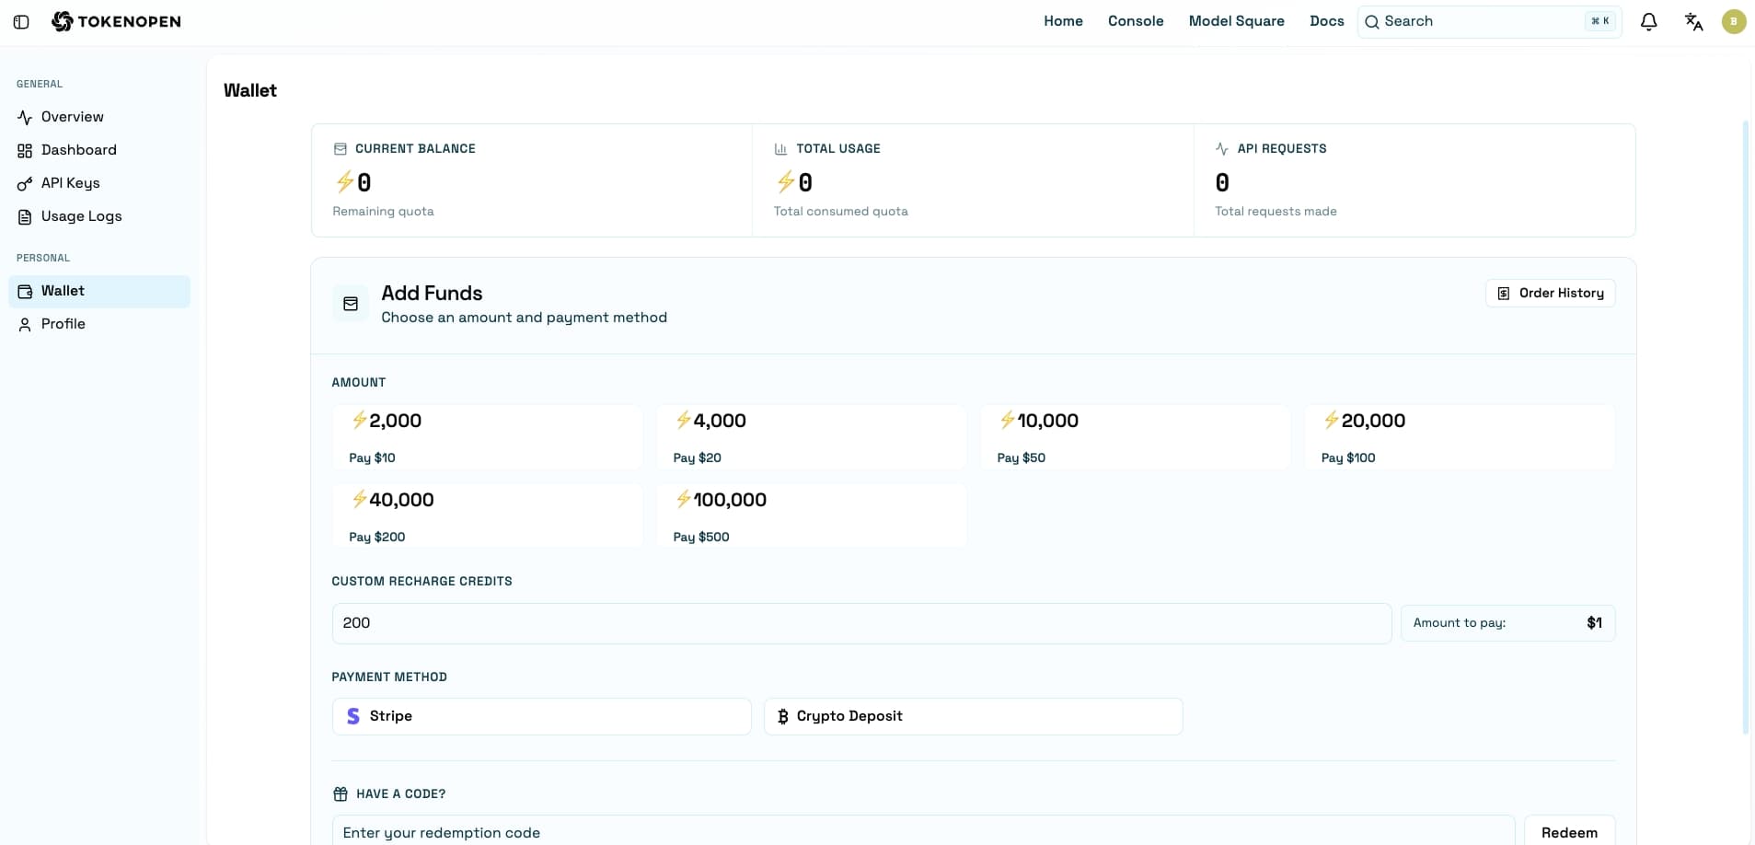This screenshot has height=845, width=1755.
Task: Open the Usage Logs sidebar page
Action: (99, 216)
